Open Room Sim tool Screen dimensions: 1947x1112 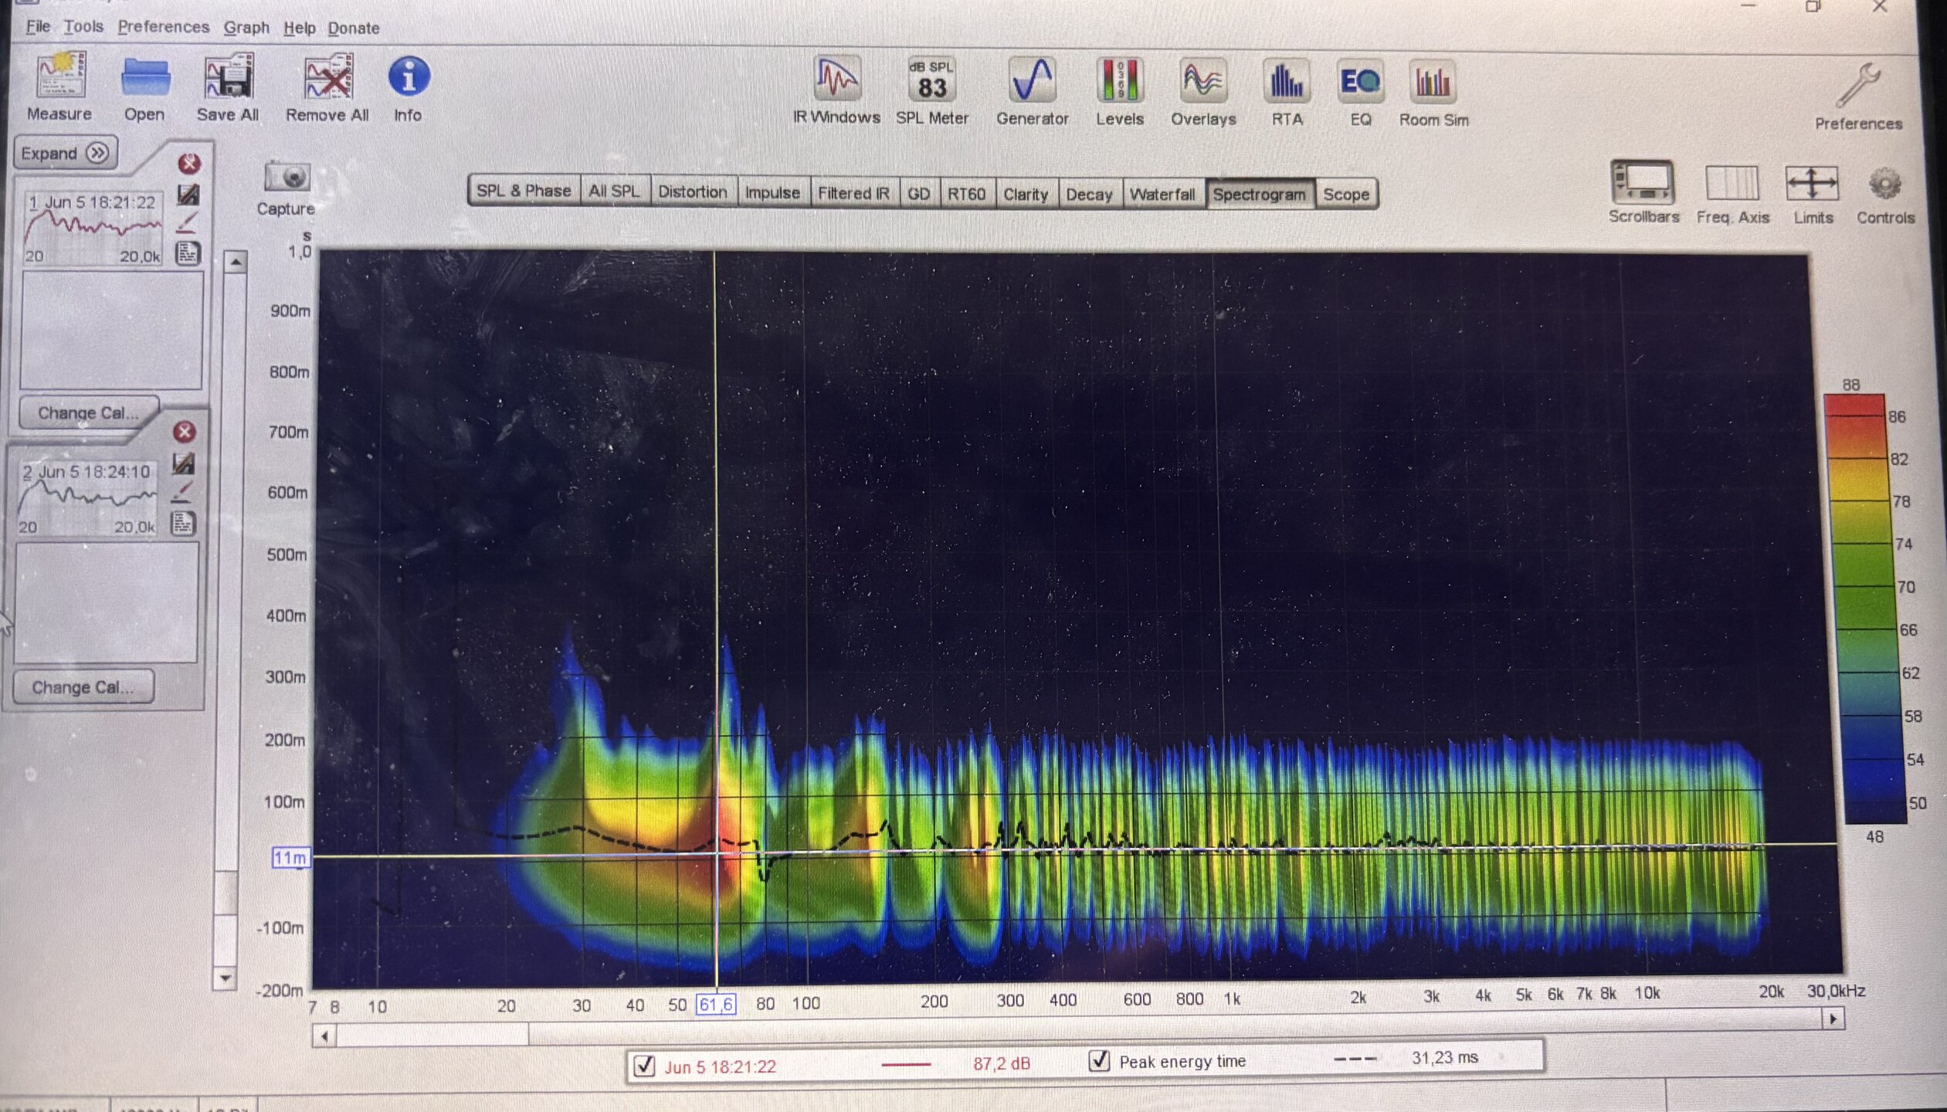pyautogui.click(x=1433, y=83)
